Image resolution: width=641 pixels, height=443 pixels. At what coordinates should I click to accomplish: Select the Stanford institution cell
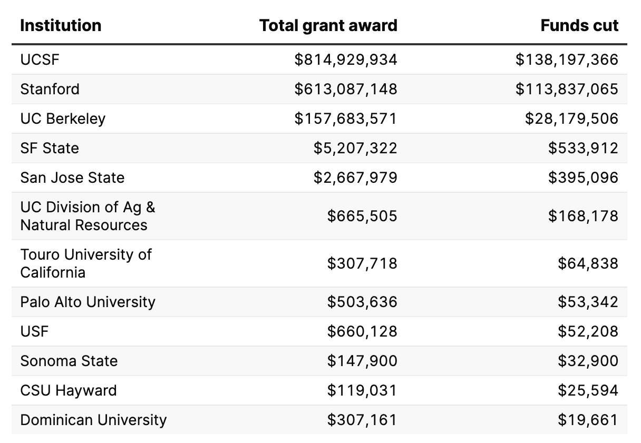click(x=50, y=89)
